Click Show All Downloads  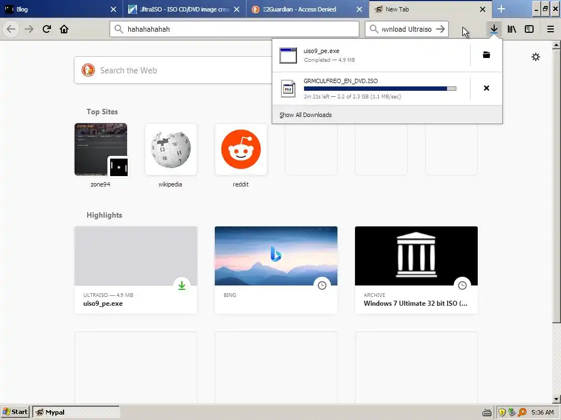tap(306, 115)
